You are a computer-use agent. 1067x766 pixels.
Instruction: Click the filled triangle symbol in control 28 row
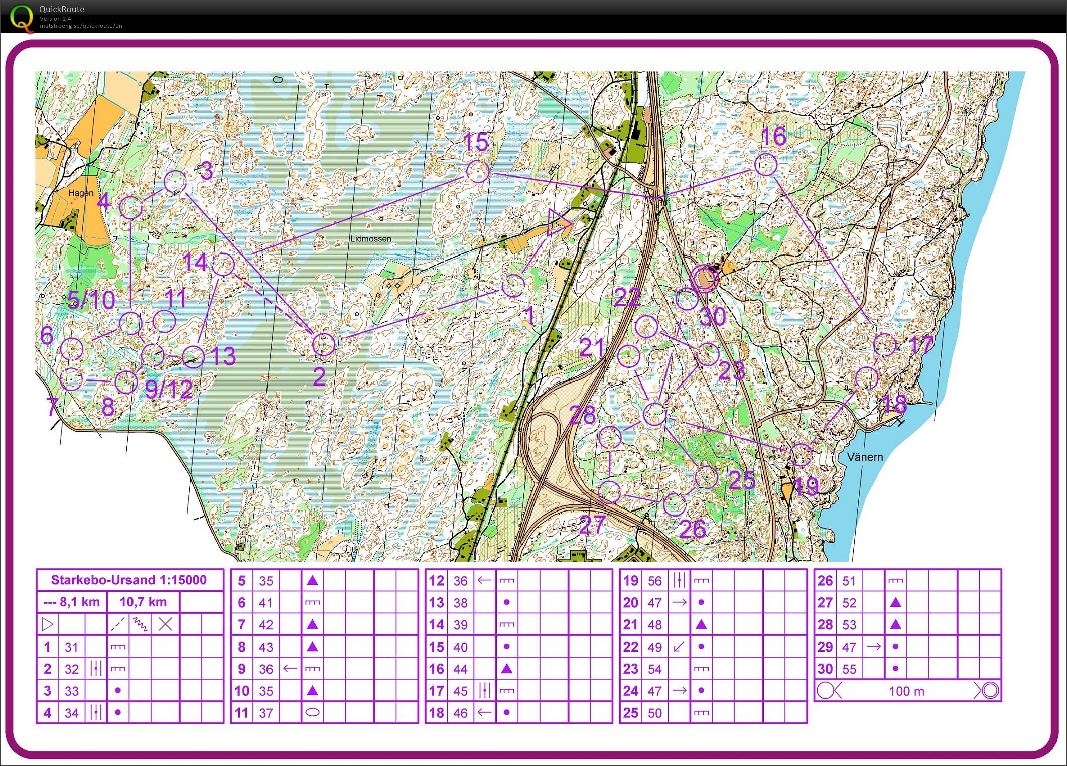pos(896,624)
